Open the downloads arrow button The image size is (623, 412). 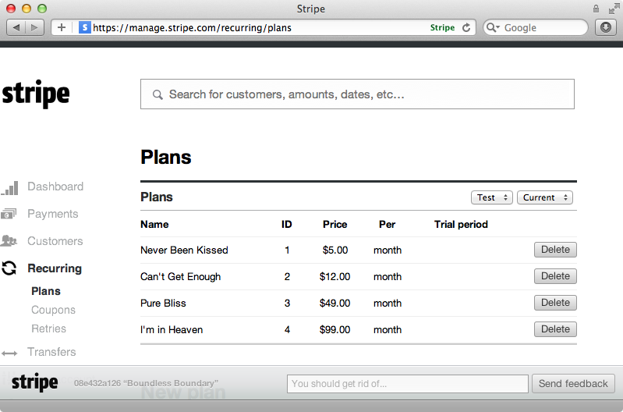click(x=606, y=27)
